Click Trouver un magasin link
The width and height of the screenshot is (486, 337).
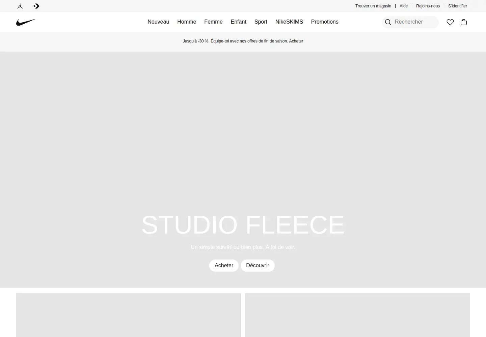pyautogui.click(x=373, y=6)
